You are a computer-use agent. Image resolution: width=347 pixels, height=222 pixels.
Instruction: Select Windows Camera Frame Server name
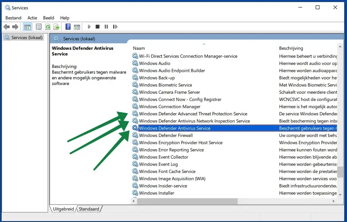170,92
